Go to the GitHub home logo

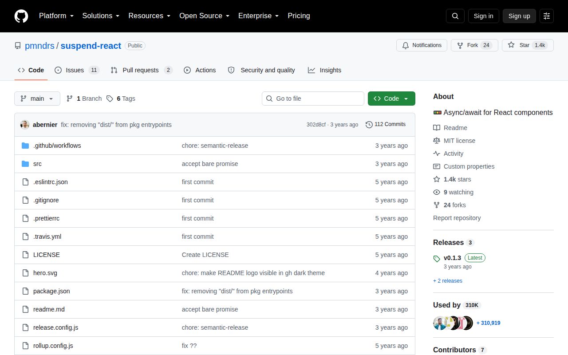[21, 16]
